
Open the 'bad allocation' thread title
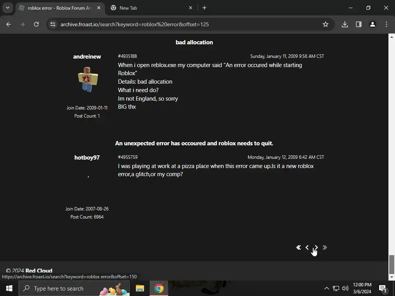pos(194,42)
